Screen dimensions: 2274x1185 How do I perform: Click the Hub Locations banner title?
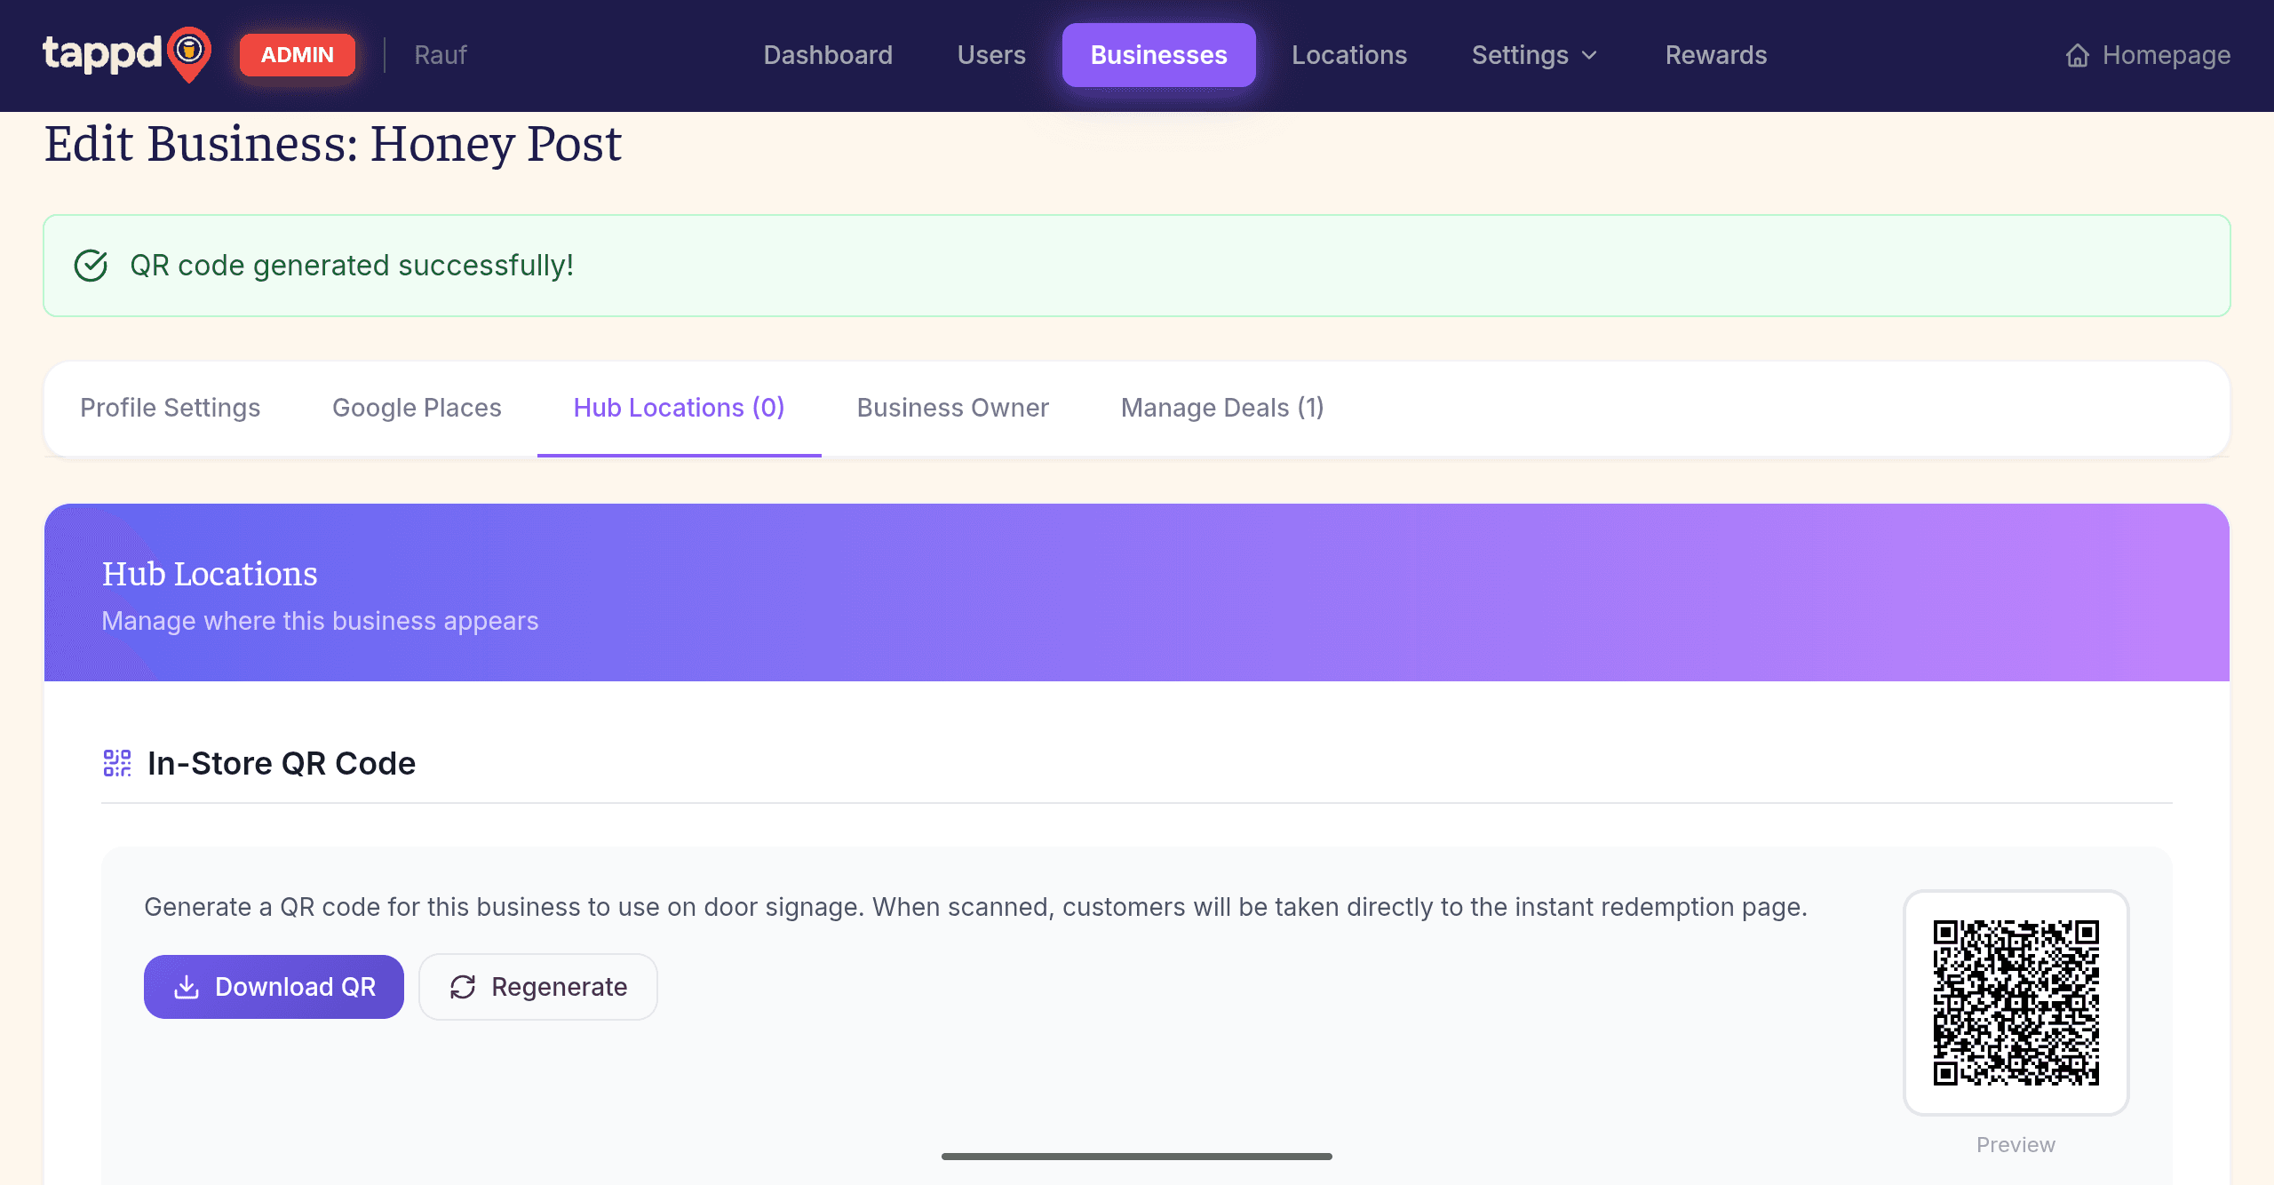[210, 574]
